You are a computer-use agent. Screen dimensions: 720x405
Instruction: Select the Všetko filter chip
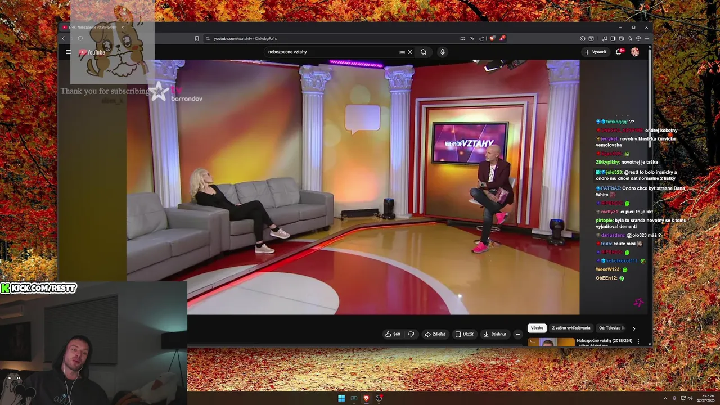[537, 328]
